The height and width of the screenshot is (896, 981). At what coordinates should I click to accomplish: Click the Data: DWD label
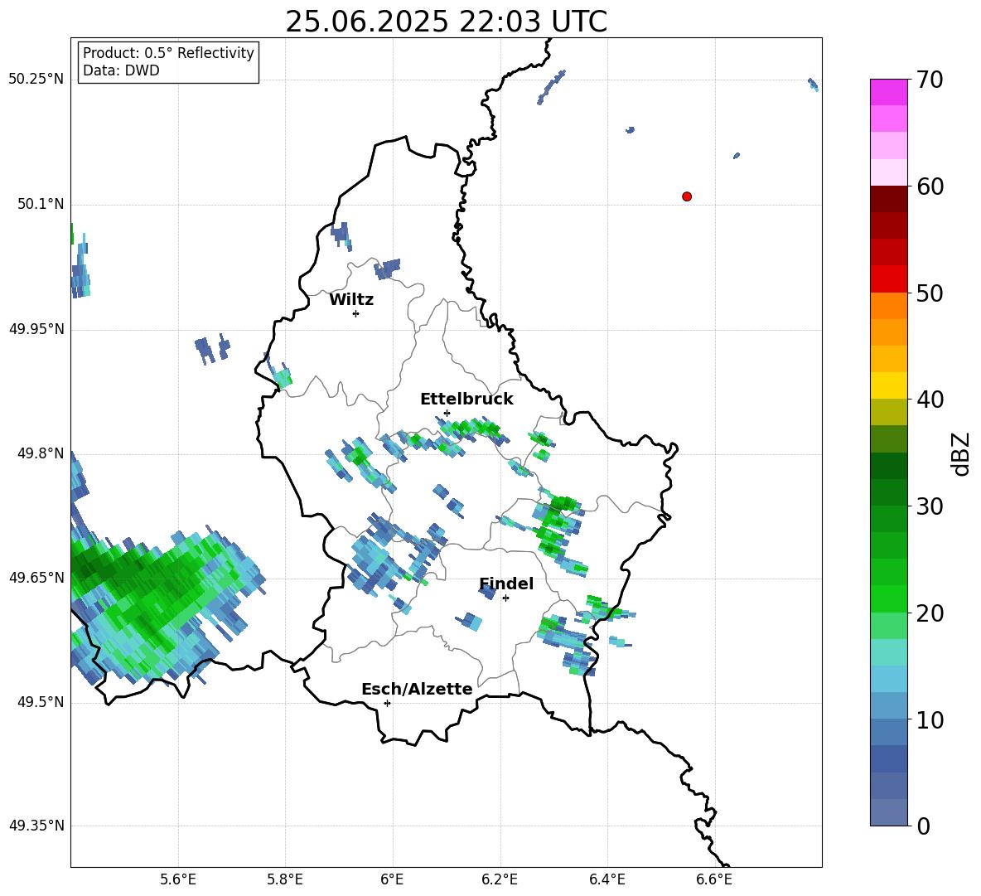121,70
